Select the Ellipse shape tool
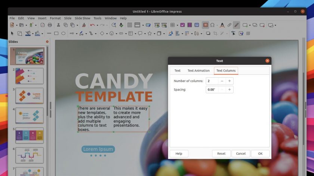 click(63, 33)
